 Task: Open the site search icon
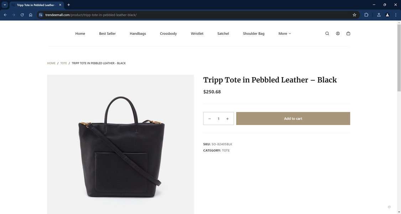tap(327, 33)
